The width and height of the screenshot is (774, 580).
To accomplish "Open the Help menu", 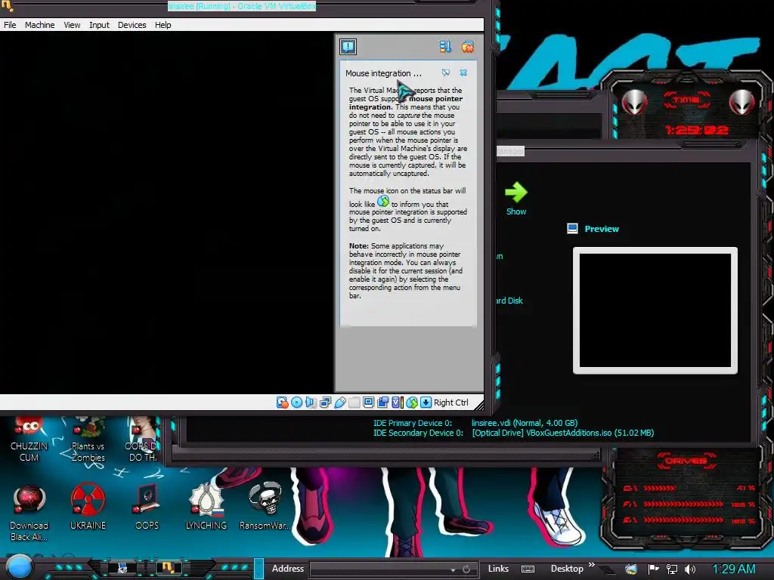I will 163,25.
